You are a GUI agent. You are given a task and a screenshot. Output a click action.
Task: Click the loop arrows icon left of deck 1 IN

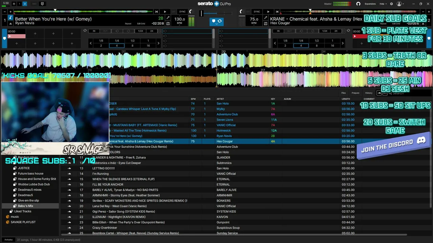click(x=85, y=31)
